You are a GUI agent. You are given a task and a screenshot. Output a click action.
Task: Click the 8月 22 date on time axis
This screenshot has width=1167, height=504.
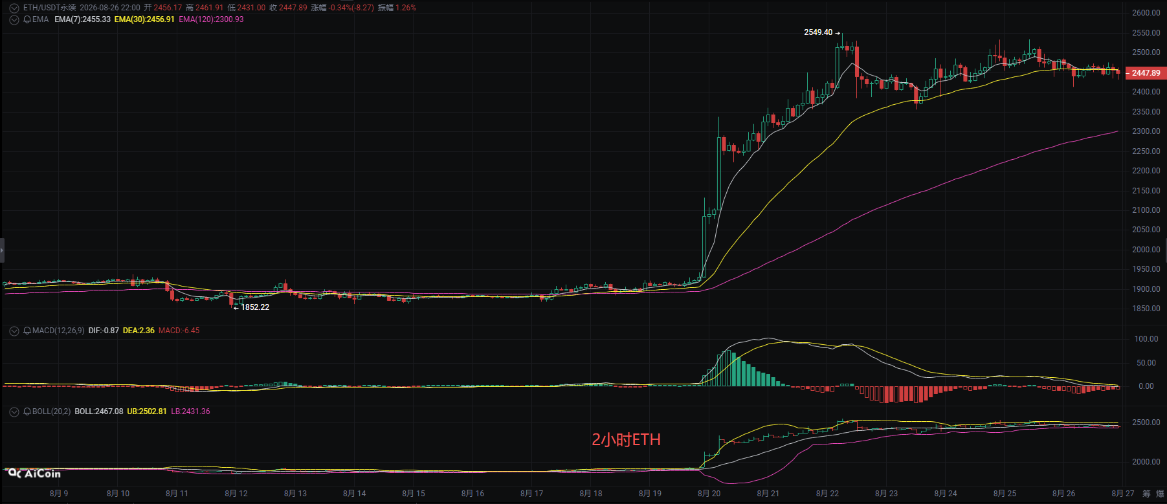pyautogui.click(x=827, y=494)
